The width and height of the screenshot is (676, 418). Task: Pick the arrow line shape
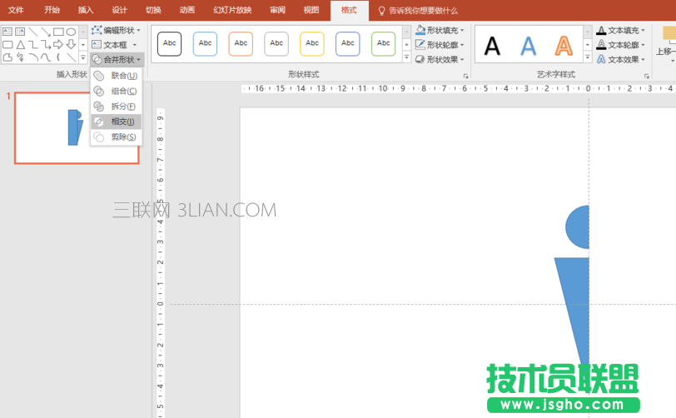[46, 32]
